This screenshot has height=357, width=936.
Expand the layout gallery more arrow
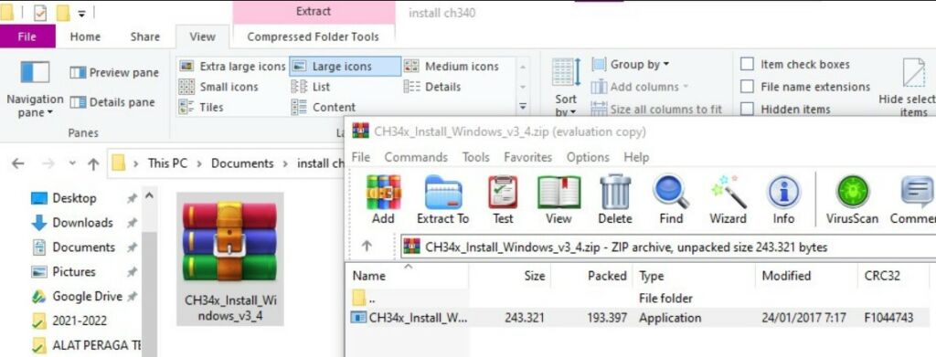coord(523,107)
